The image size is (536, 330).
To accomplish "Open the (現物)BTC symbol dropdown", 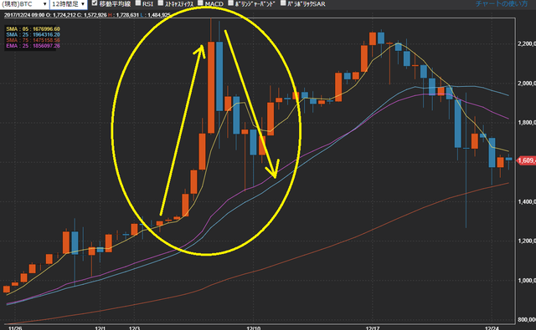I will coord(24,4).
